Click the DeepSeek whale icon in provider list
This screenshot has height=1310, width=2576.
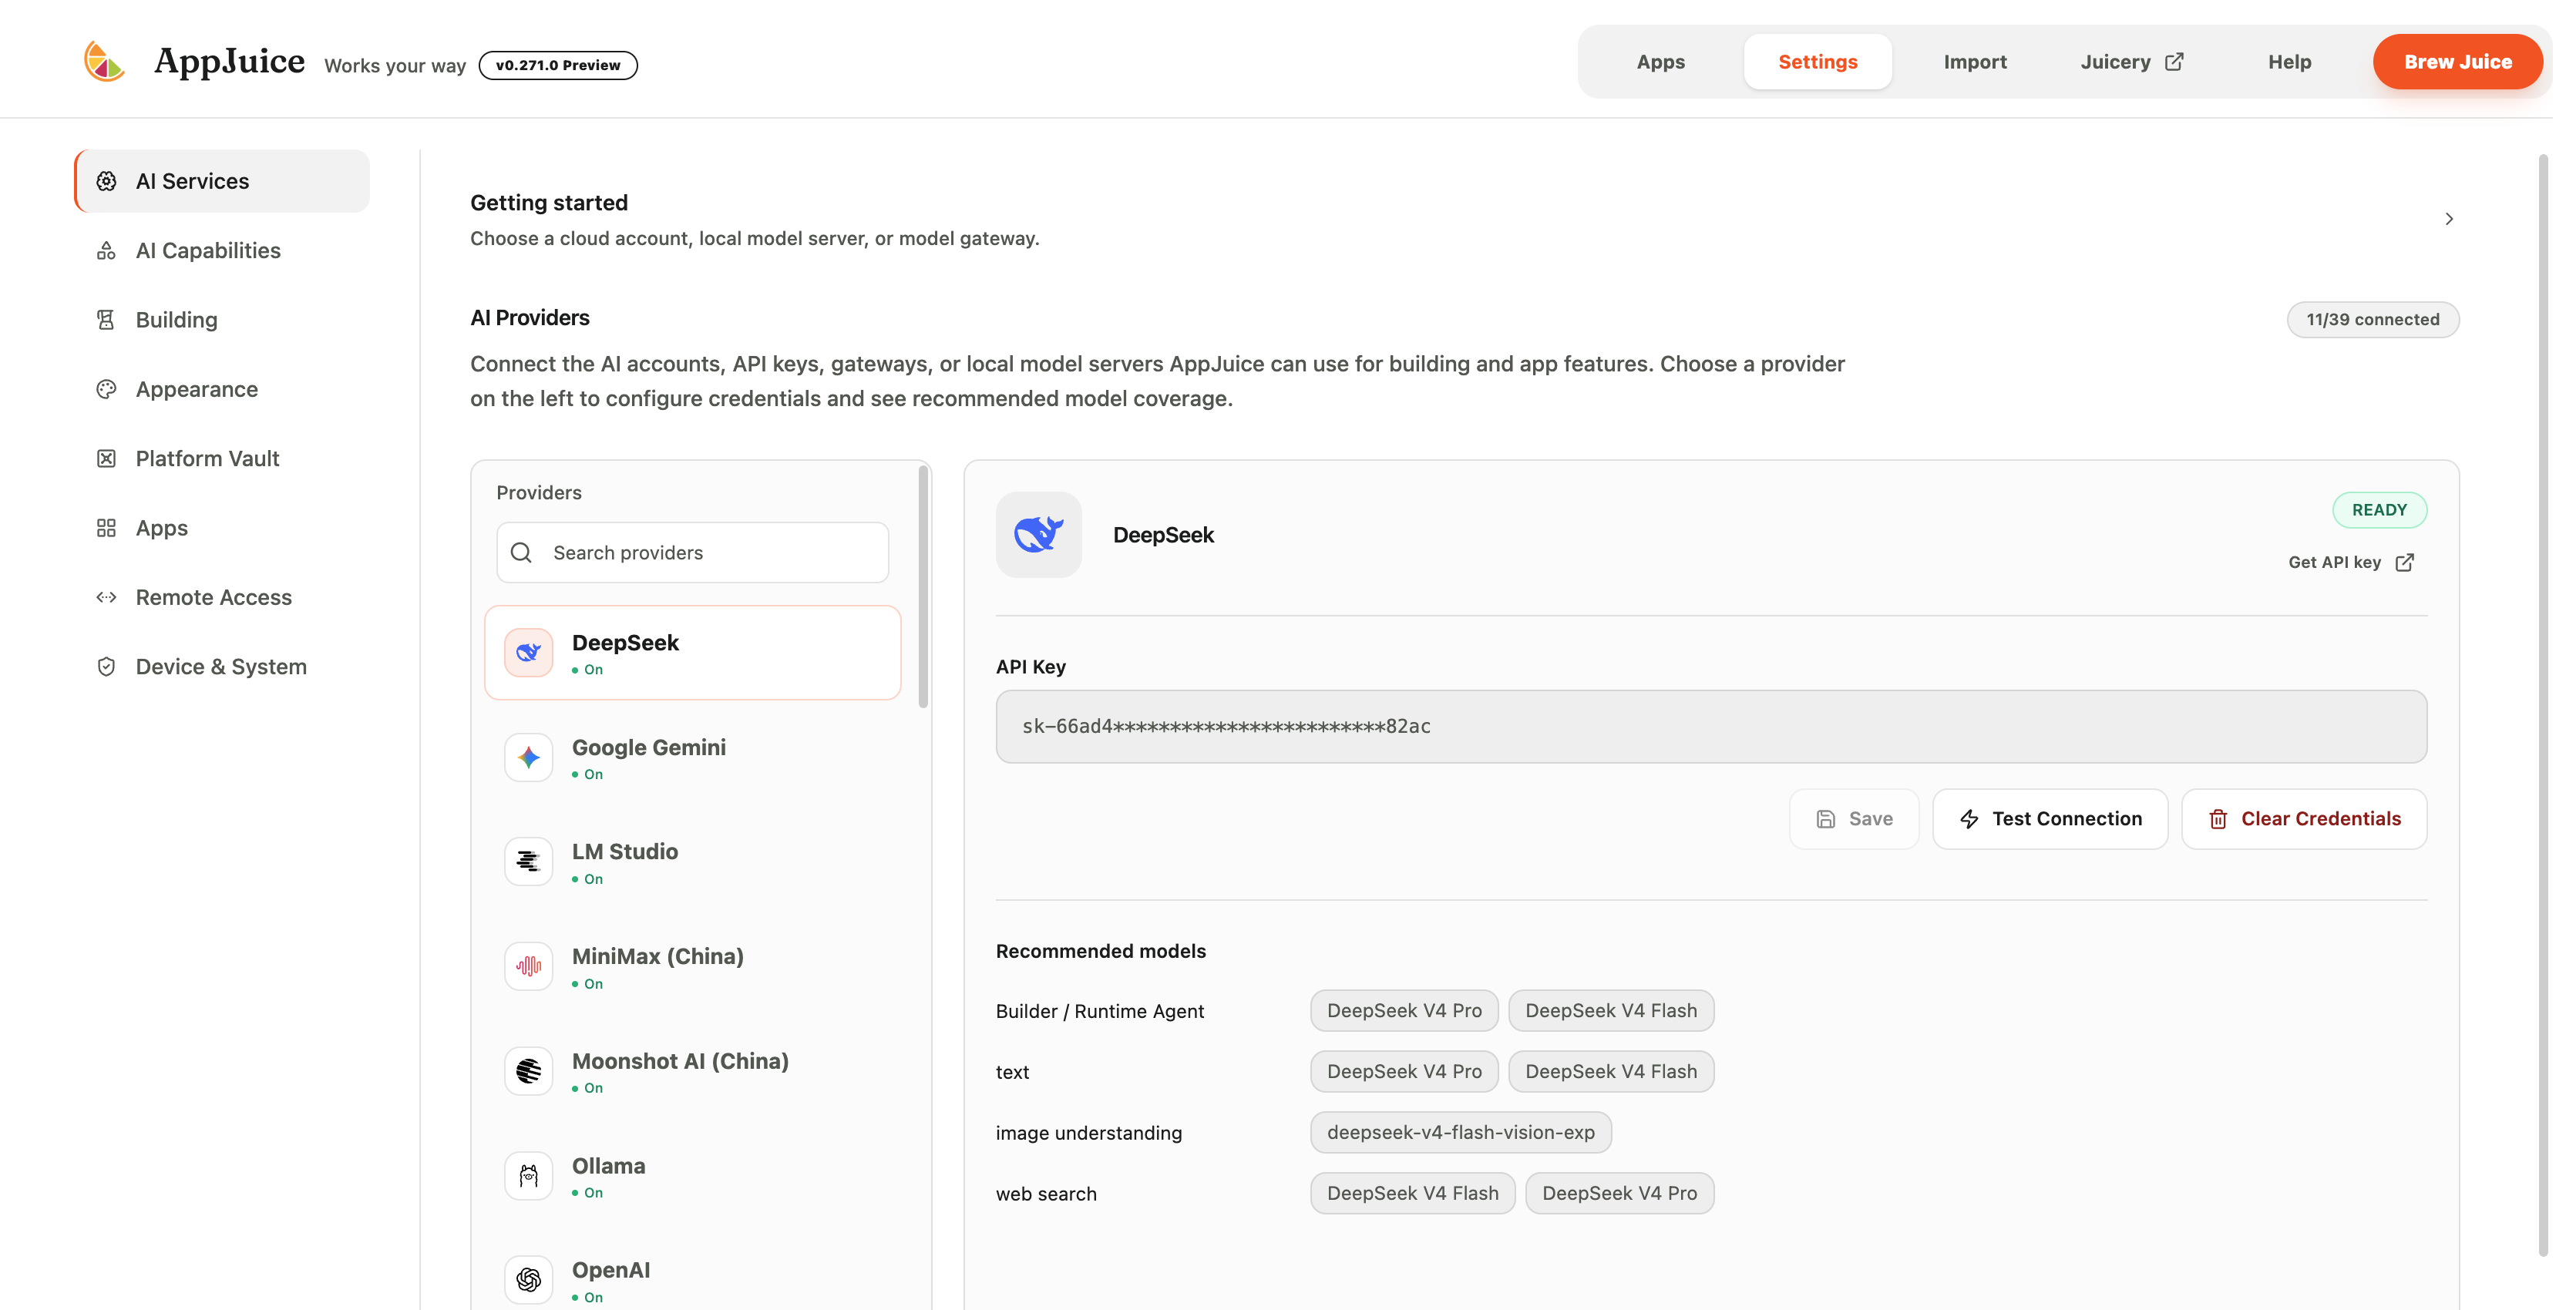coord(529,653)
